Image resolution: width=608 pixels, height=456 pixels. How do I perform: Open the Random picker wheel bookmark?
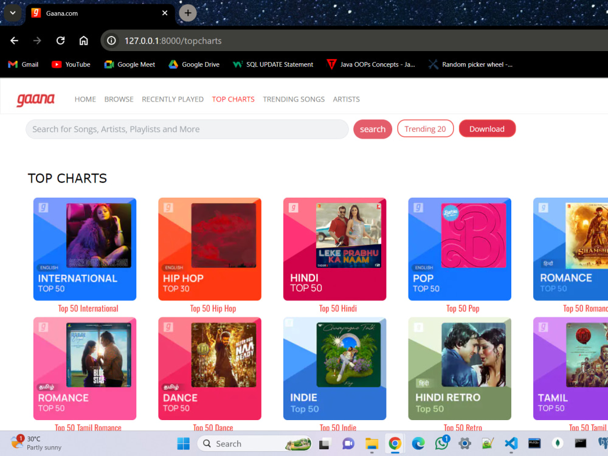coord(471,64)
